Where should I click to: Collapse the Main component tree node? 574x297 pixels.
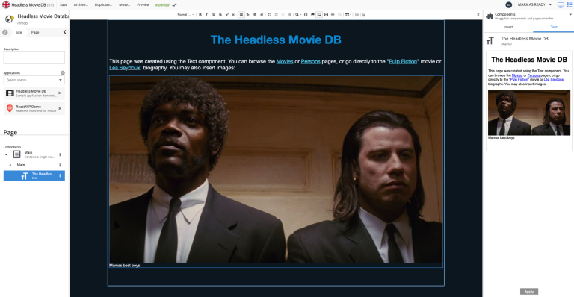pyautogui.click(x=6, y=154)
